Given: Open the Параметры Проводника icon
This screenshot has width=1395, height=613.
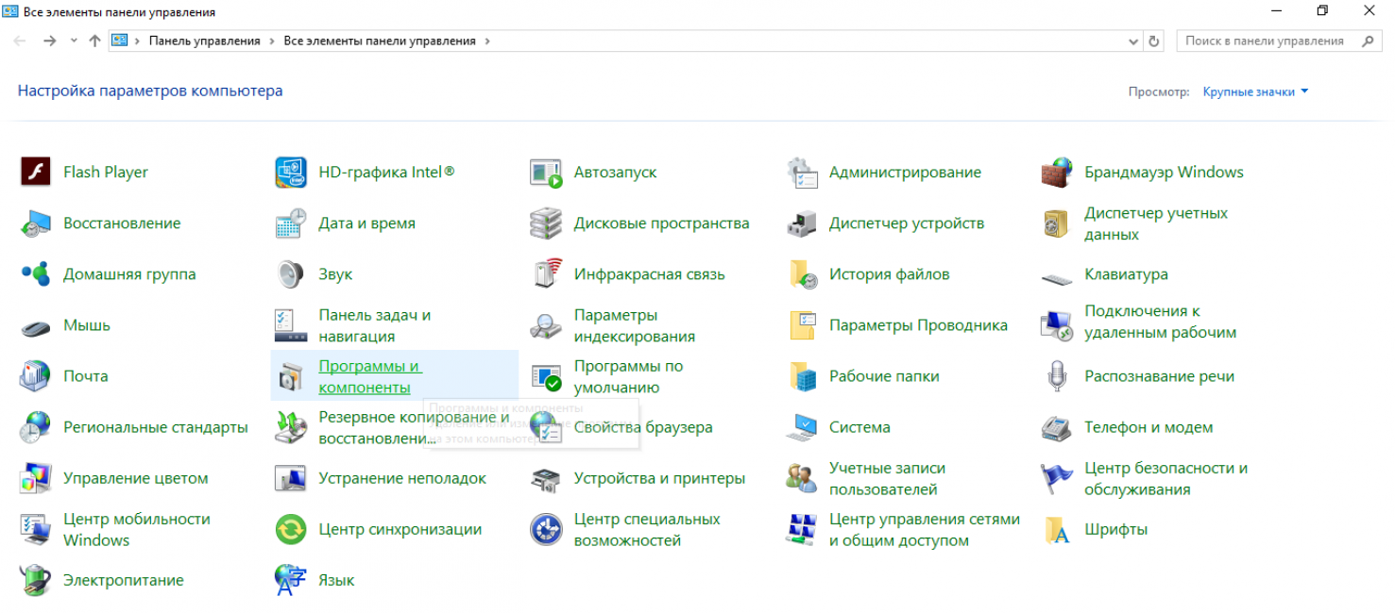Looking at the screenshot, I should point(801,325).
